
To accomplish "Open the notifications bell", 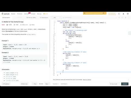I will pyautogui.click(x=123, y=14).
